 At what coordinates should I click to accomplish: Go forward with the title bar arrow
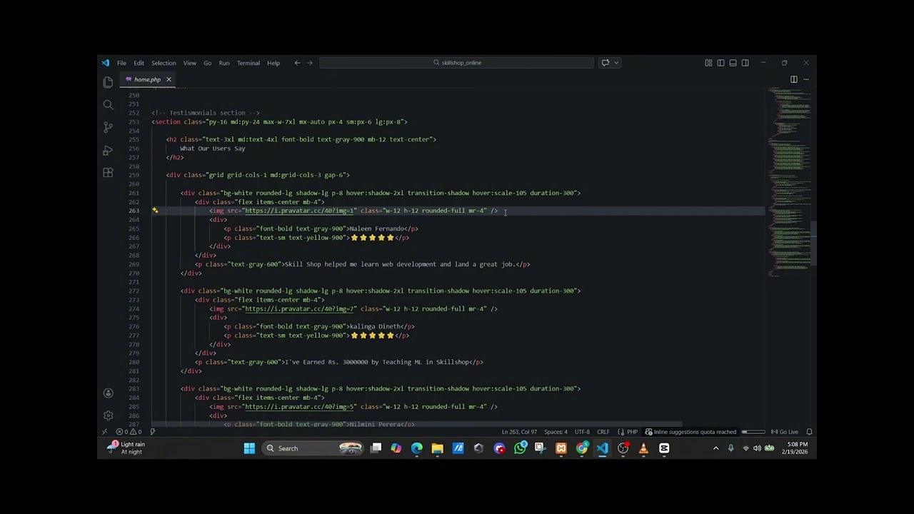coord(309,63)
